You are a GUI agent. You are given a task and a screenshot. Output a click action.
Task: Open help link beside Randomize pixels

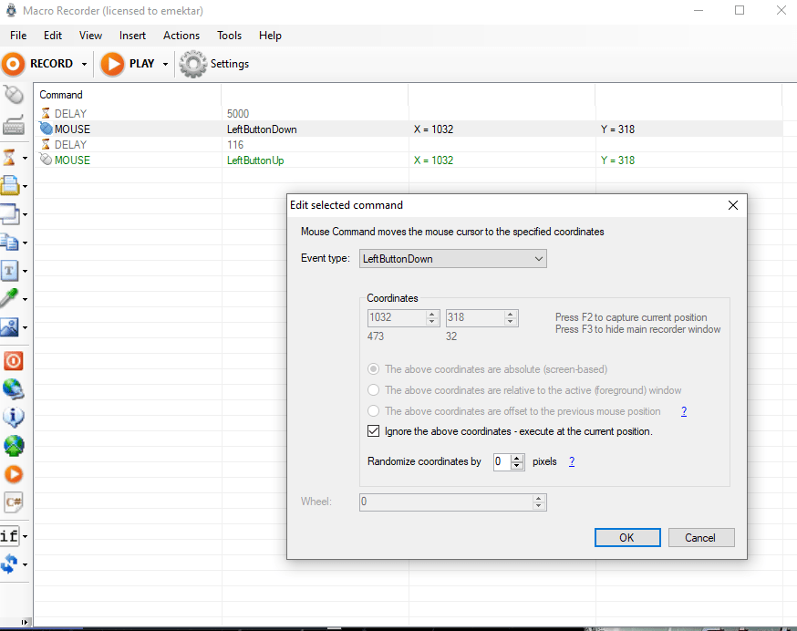[572, 461]
